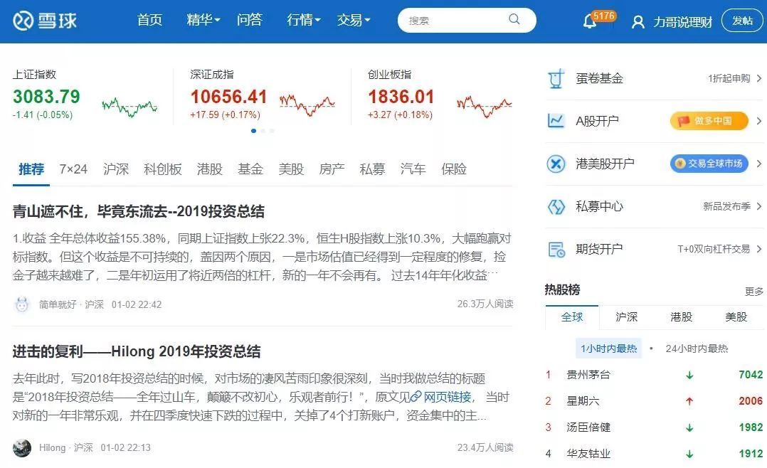
Task: Expand the 精华 dropdown menu
Action: coord(203,21)
